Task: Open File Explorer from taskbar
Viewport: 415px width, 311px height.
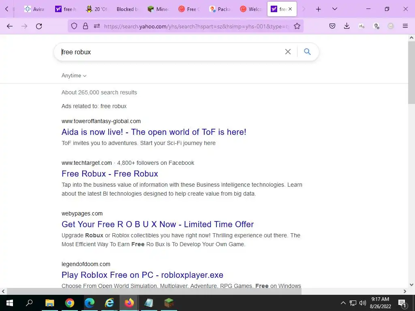Action: [x=49, y=303]
